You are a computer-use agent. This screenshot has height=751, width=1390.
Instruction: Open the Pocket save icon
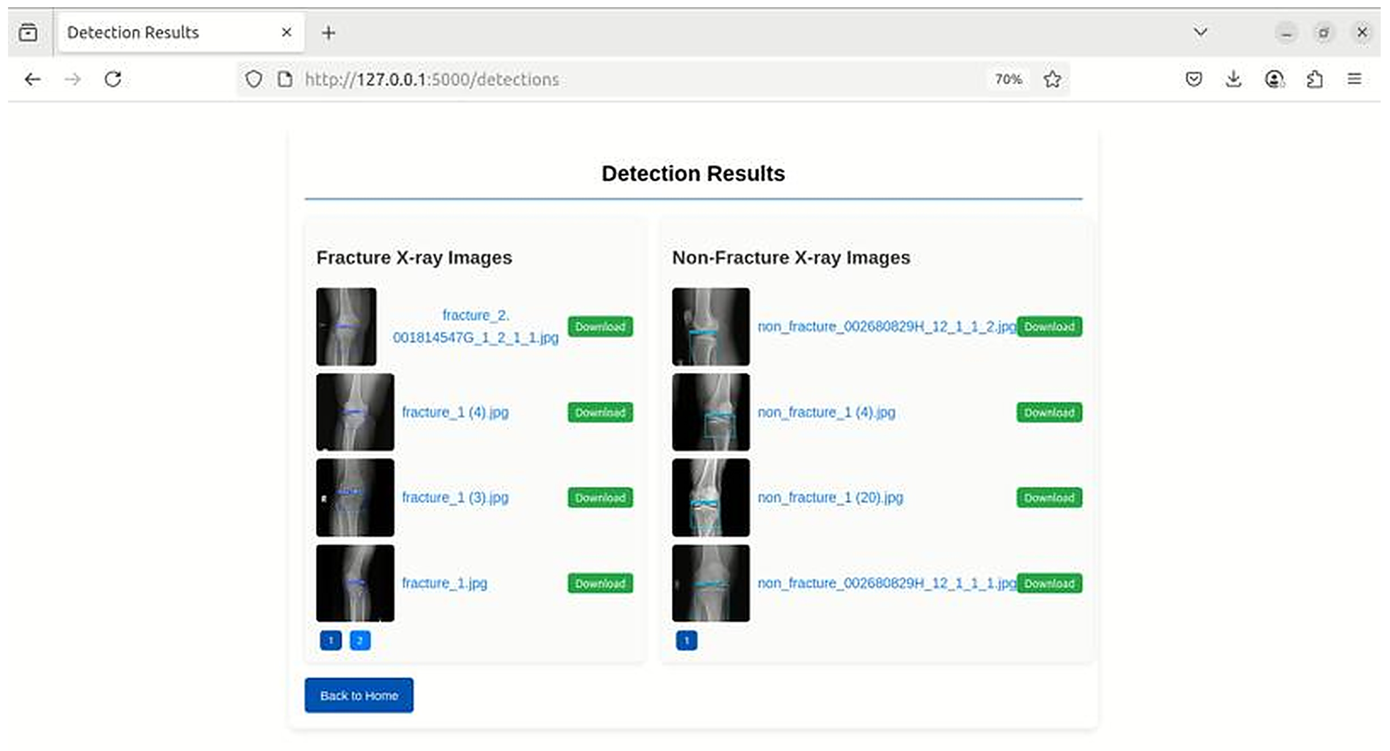tap(1194, 79)
